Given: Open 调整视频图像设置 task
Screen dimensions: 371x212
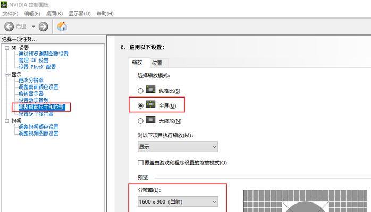Looking at the screenshot, I should click(x=38, y=134).
